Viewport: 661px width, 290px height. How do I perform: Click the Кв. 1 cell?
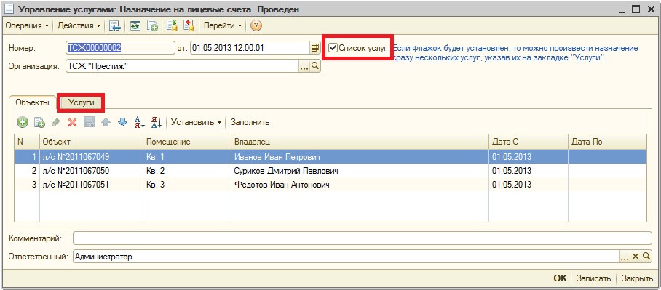(x=187, y=158)
